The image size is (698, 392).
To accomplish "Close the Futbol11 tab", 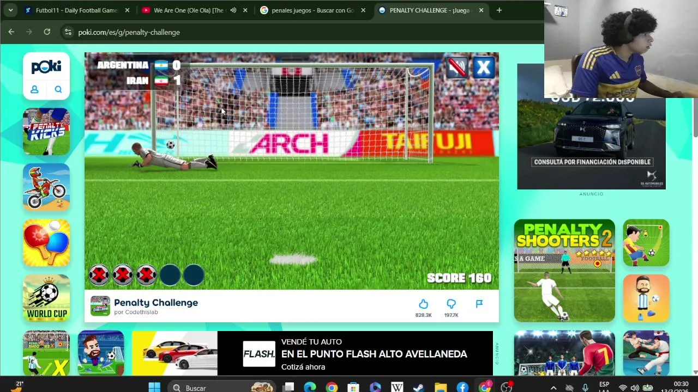I will 127,10.
